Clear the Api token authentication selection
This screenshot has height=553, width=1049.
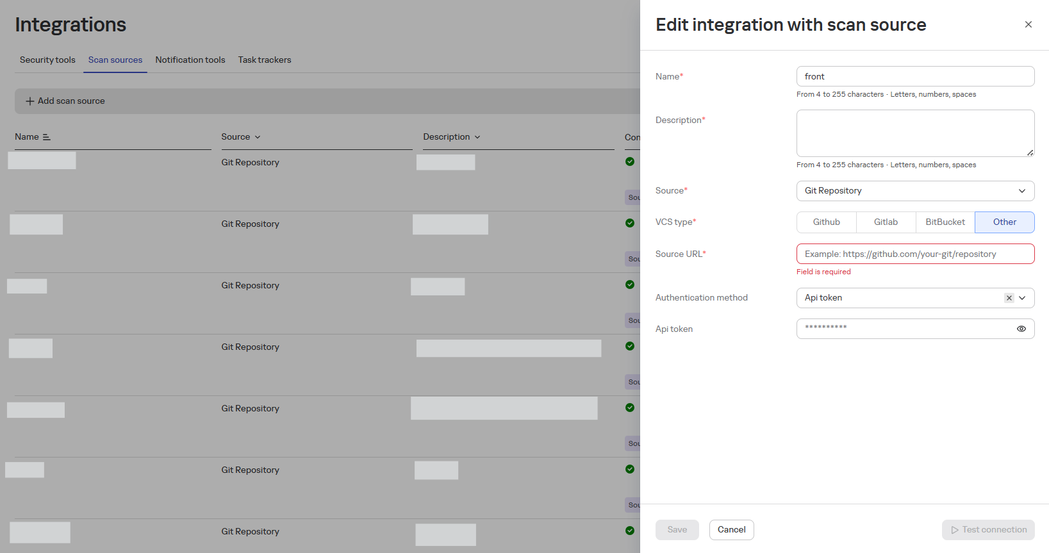[x=1009, y=298]
